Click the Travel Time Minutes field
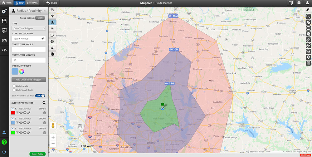 point(29,60)
